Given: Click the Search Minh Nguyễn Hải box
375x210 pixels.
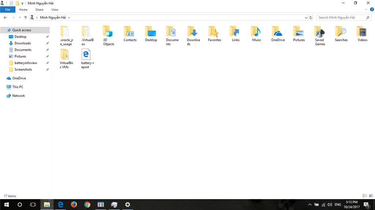Looking at the screenshot, I should coord(344,18).
